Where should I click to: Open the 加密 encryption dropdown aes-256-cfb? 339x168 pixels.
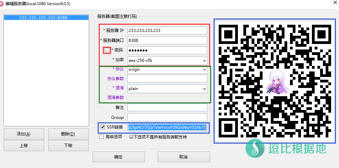click(x=167, y=60)
